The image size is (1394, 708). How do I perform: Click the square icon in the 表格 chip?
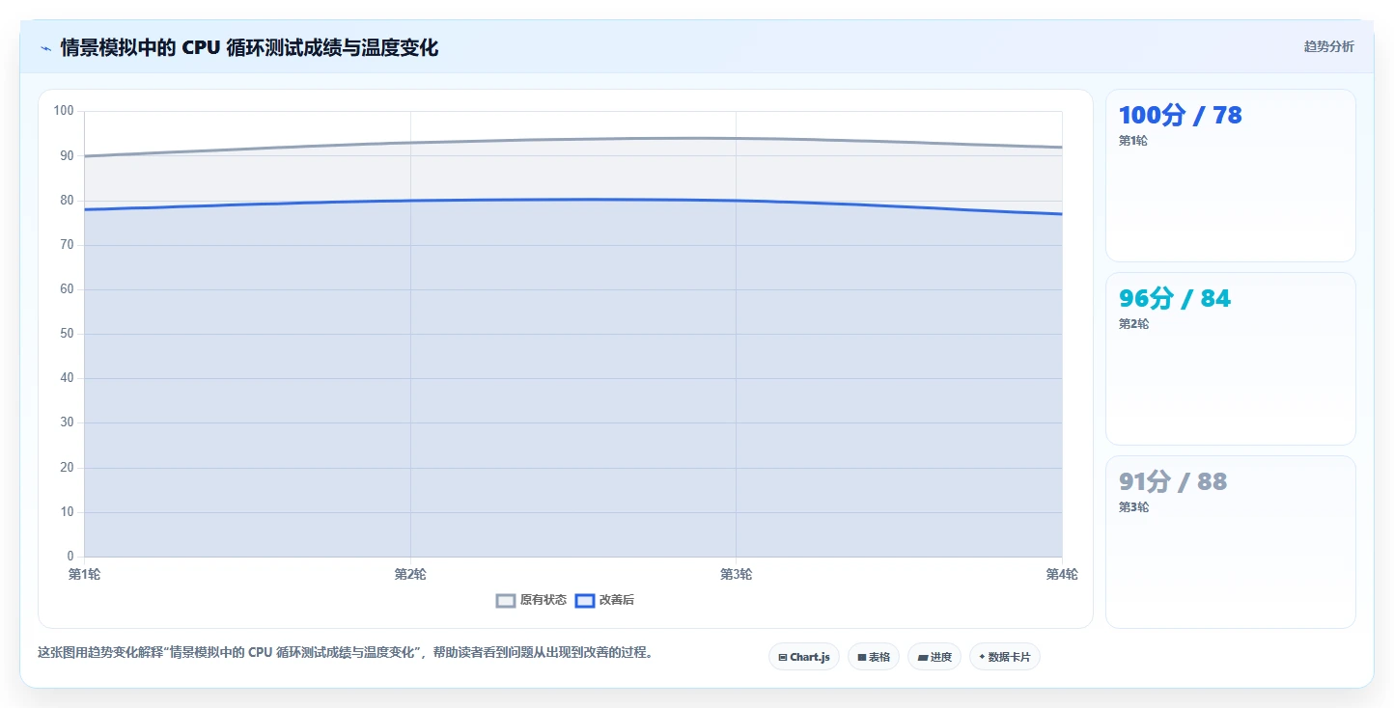coord(862,657)
